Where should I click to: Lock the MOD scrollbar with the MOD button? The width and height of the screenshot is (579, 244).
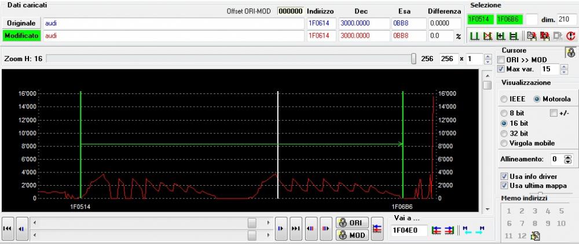pyautogui.click(x=352, y=235)
